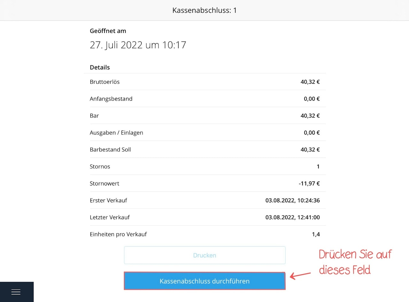
Task: Select the Stornos count value 1
Action: point(318,166)
